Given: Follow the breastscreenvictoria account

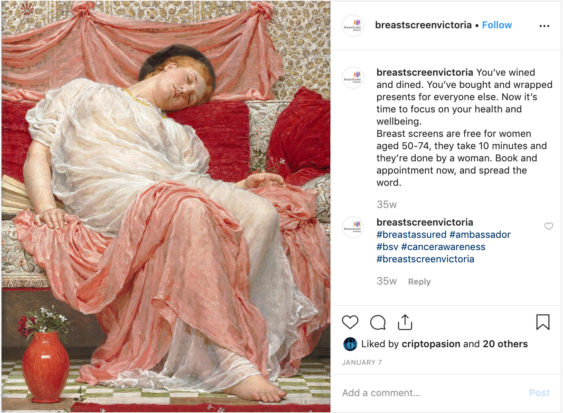Looking at the screenshot, I should pyautogui.click(x=497, y=25).
